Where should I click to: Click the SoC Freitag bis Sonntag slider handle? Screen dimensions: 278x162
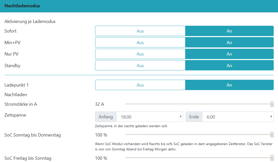coord(272,158)
